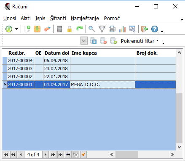Open the Namještanje menu
Image resolution: width=185 pixels, height=161 pixels.
(x=85, y=18)
